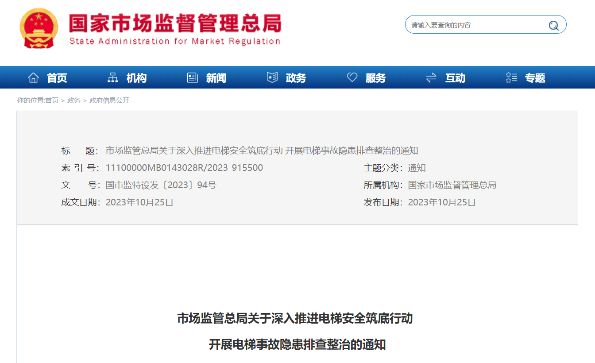Click the State Administration for Market Regulation text
The height and width of the screenshot is (363, 595).
click(x=175, y=41)
